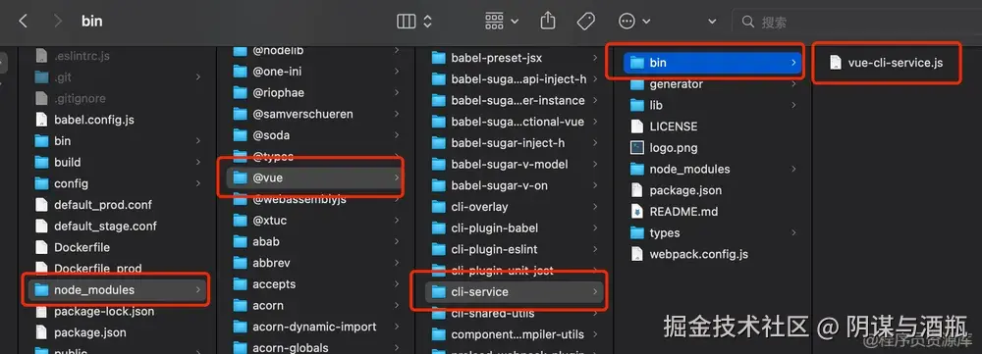Expand chevron next to types folder

pos(793,232)
